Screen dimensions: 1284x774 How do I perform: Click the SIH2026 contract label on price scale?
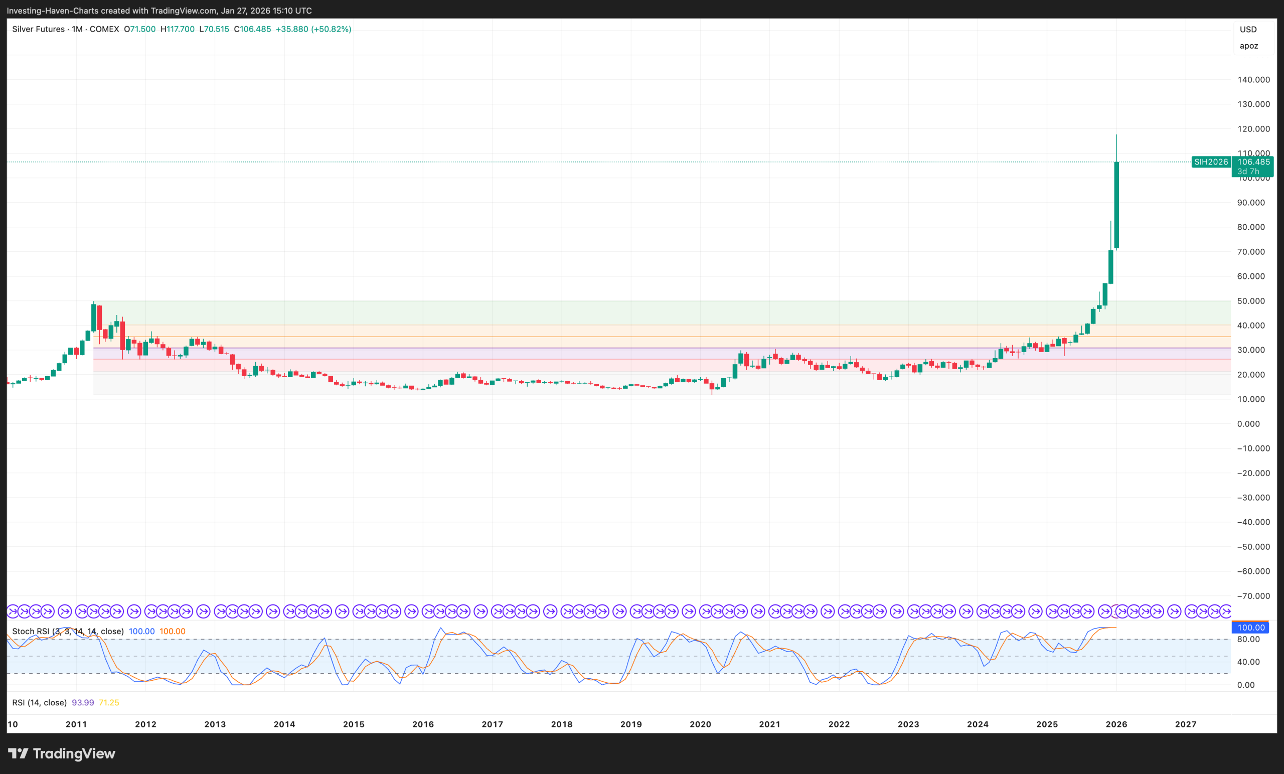(1211, 162)
